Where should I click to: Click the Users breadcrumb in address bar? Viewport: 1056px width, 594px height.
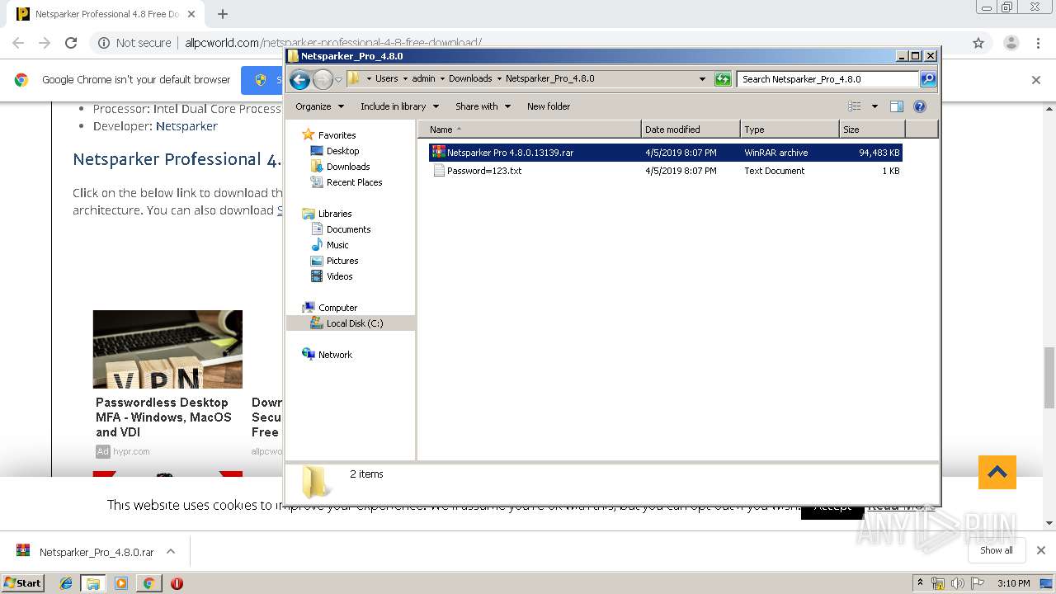tap(386, 79)
